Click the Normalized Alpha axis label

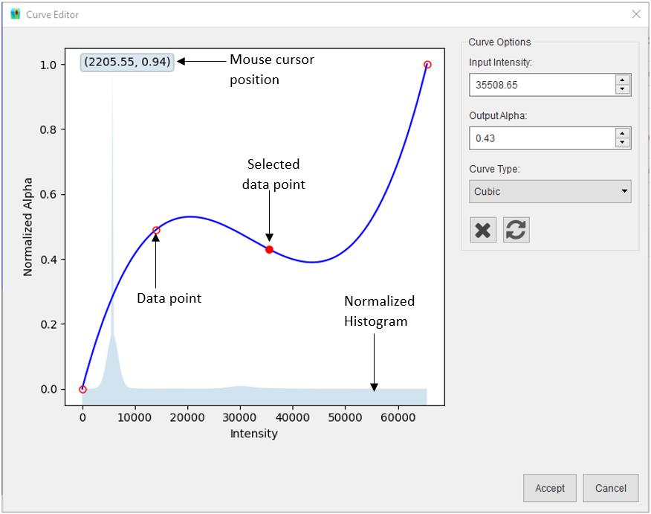pyautogui.click(x=27, y=227)
